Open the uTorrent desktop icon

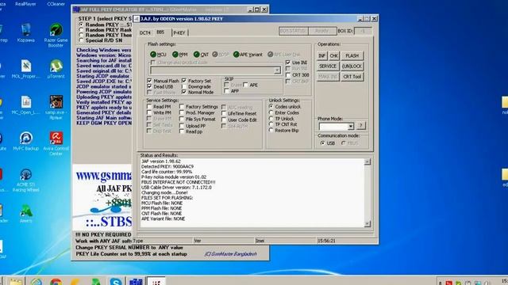(x=56, y=69)
